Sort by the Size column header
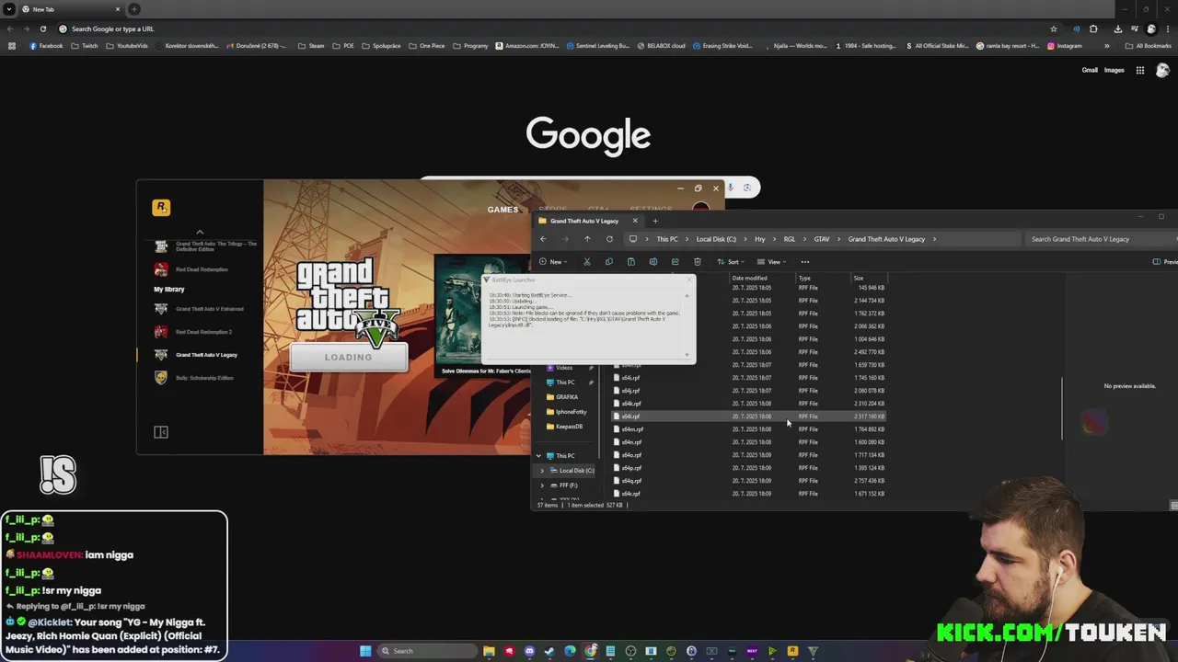Screen dimensions: 1178x662 point(869,278)
